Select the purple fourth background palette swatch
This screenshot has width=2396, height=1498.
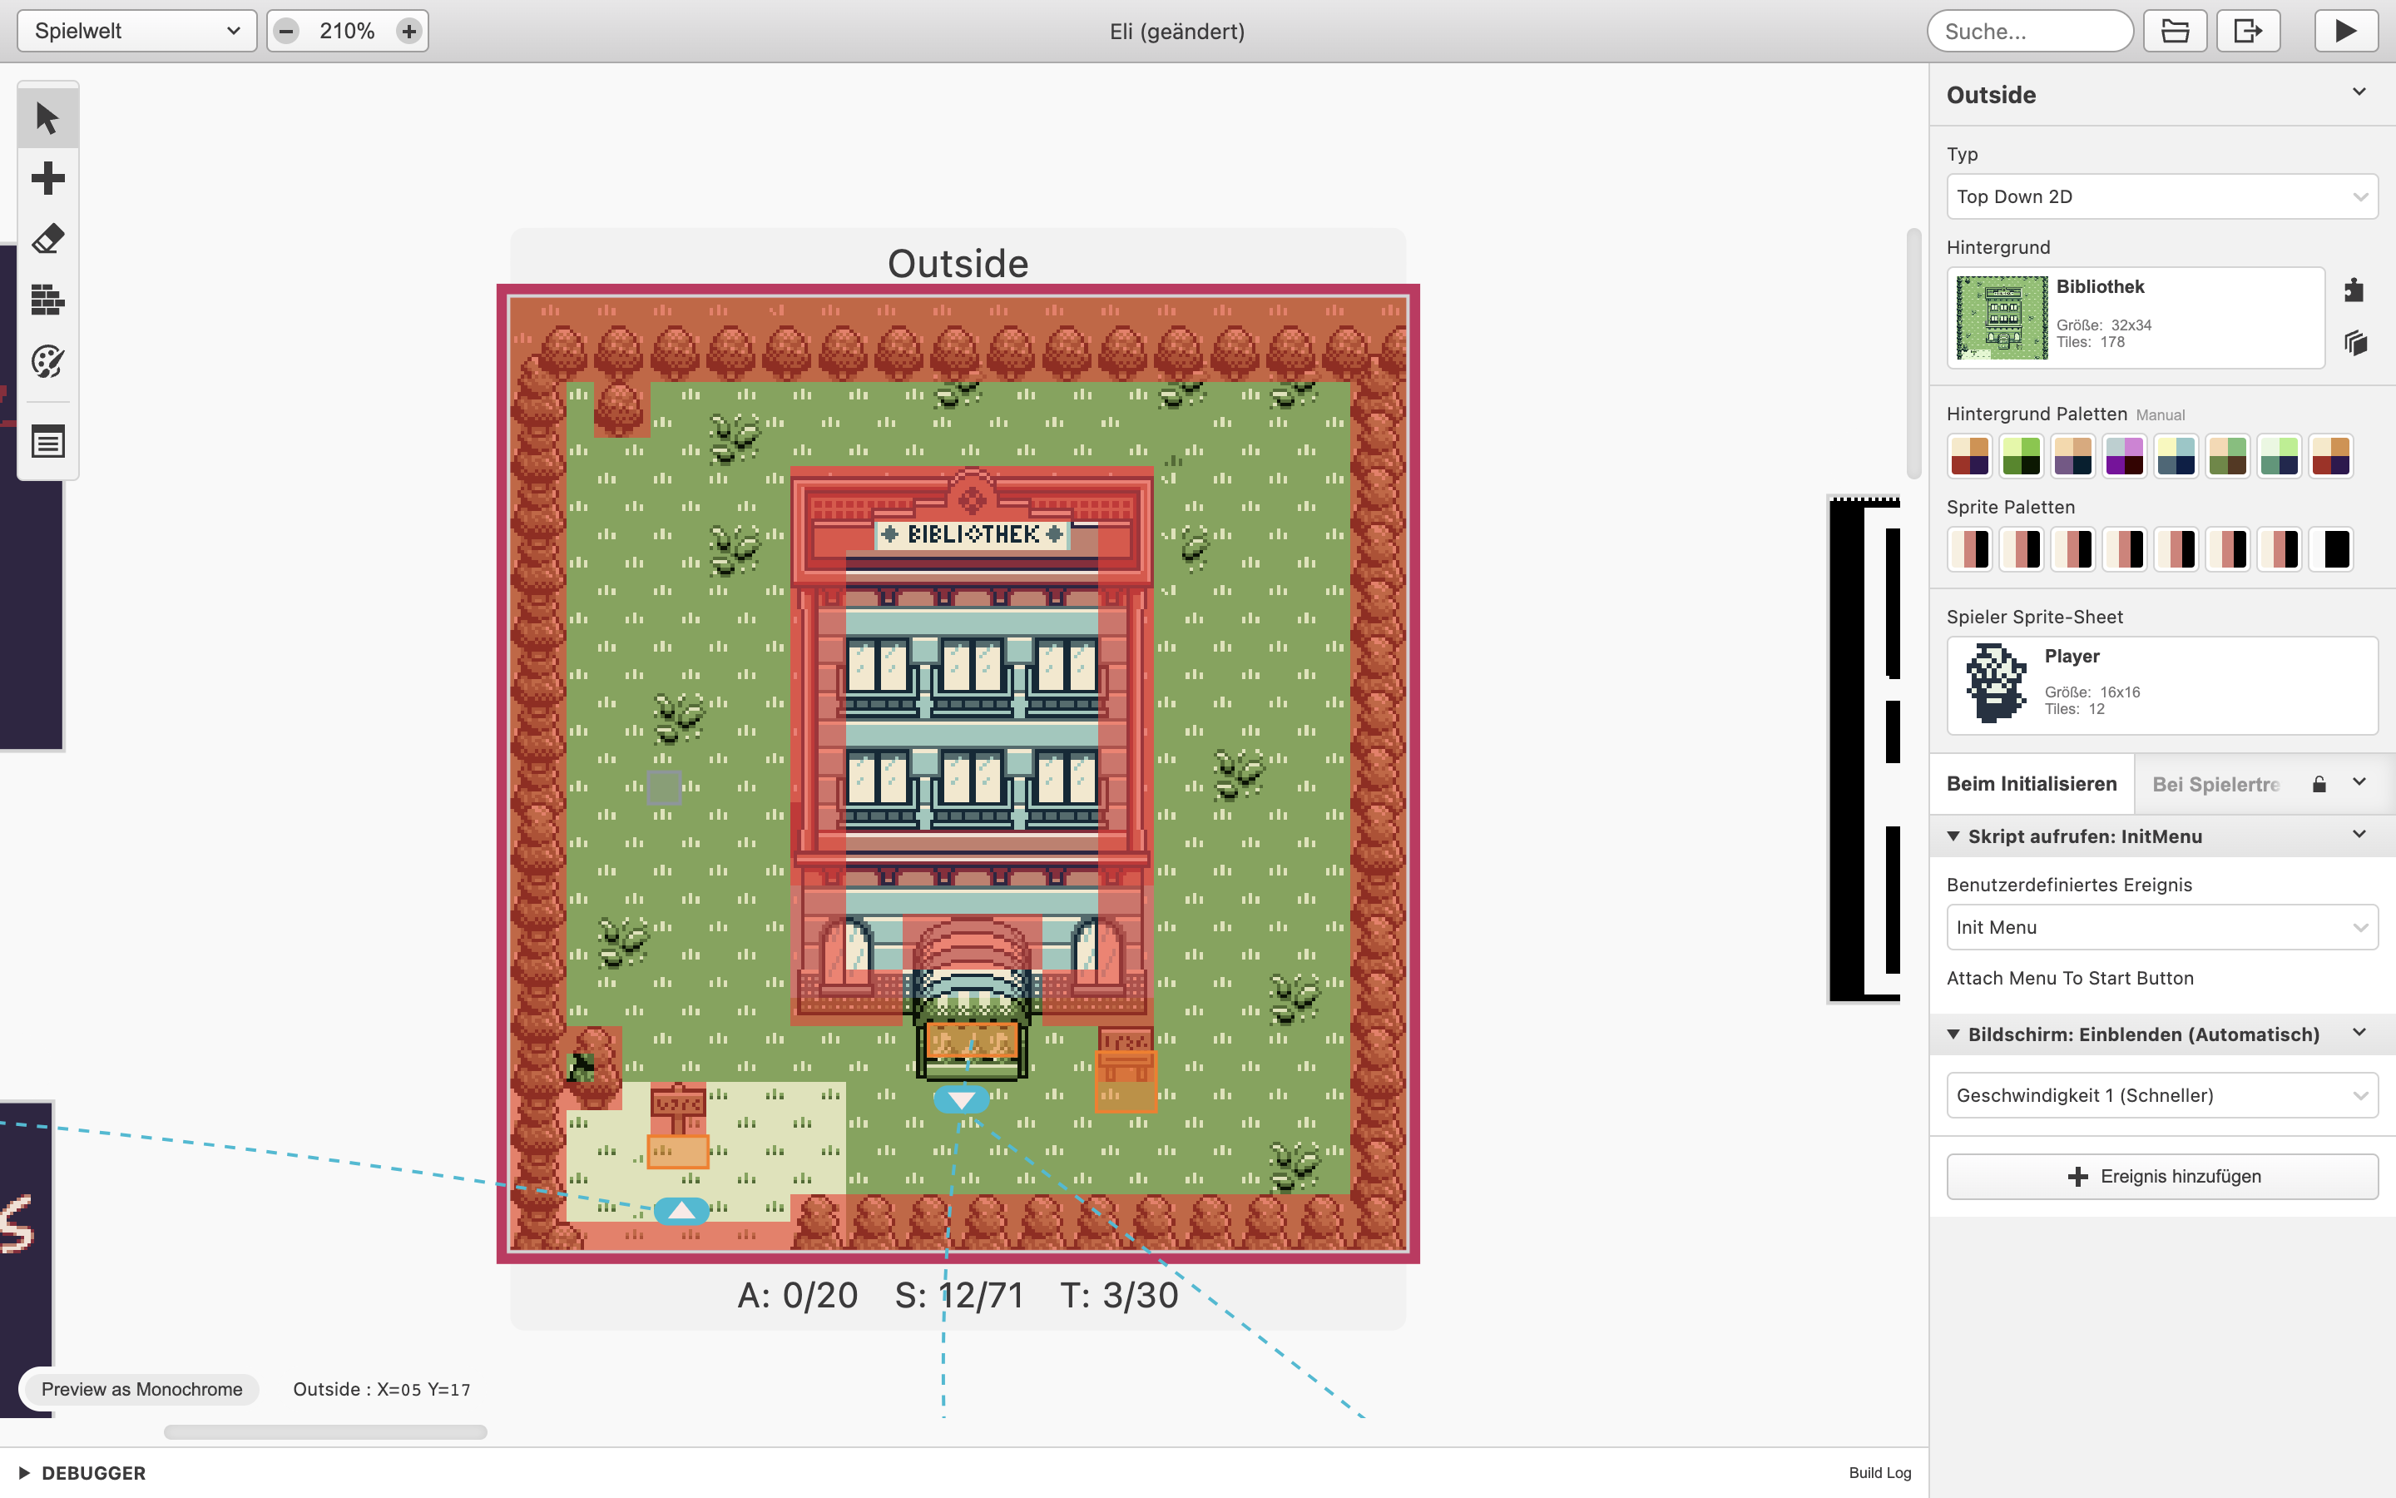coord(2124,456)
